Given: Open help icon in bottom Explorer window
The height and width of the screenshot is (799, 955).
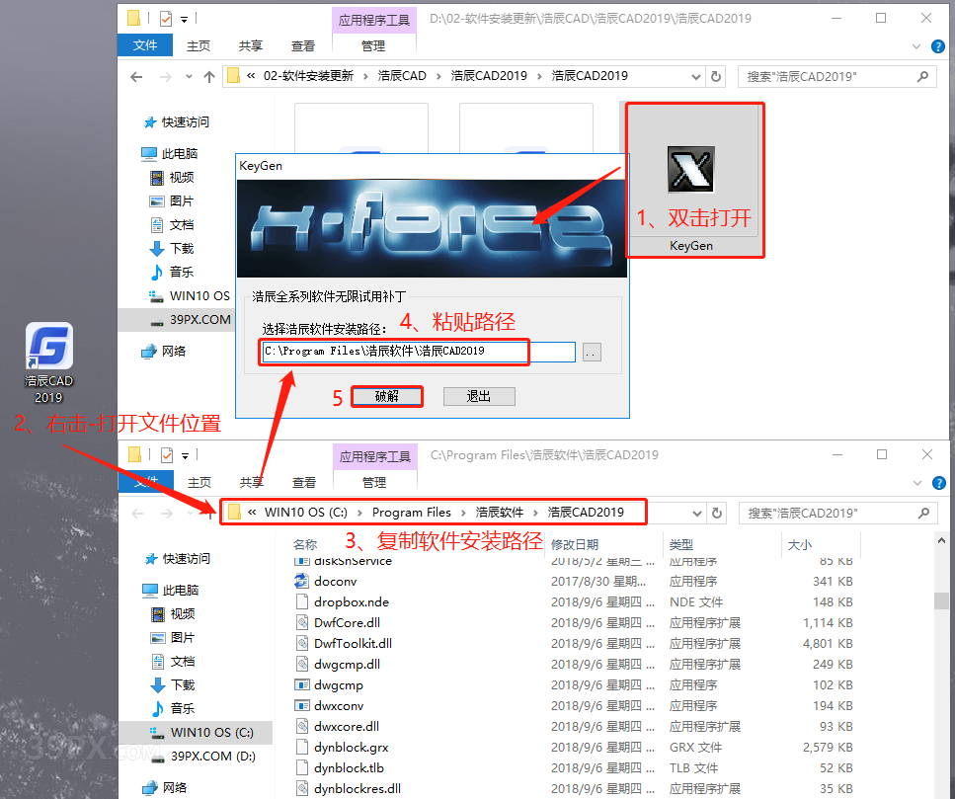Looking at the screenshot, I should pos(939,483).
